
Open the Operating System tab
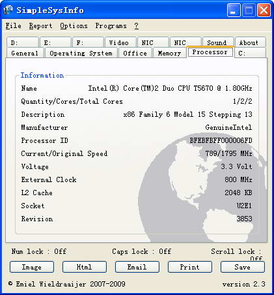81,53
